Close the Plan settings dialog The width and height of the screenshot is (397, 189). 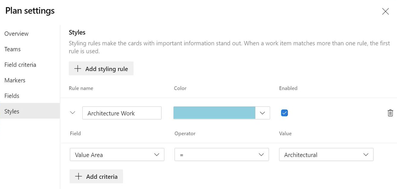coord(385,11)
